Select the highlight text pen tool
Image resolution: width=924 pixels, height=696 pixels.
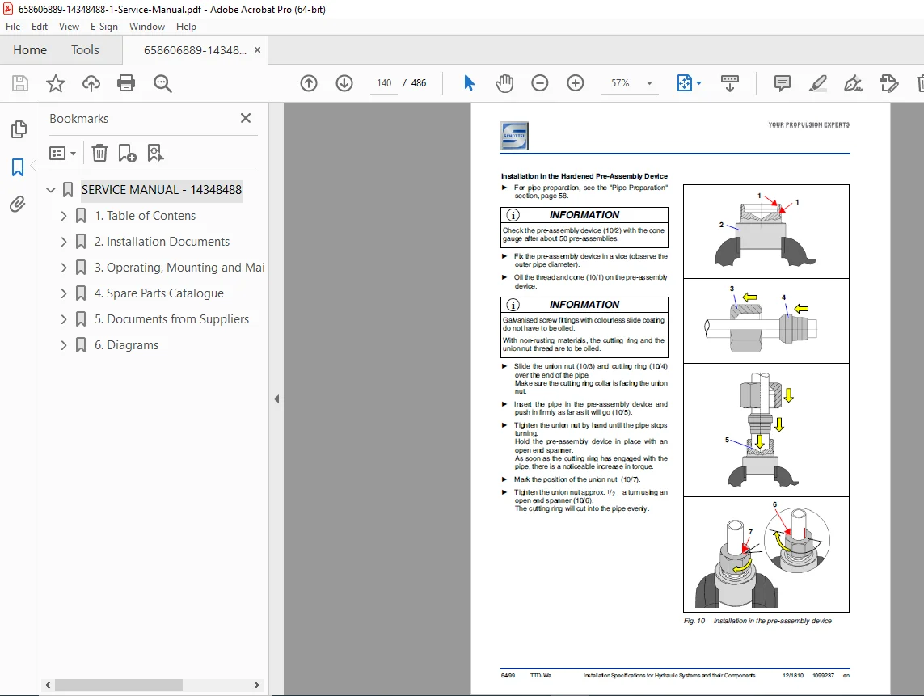click(x=817, y=83)
